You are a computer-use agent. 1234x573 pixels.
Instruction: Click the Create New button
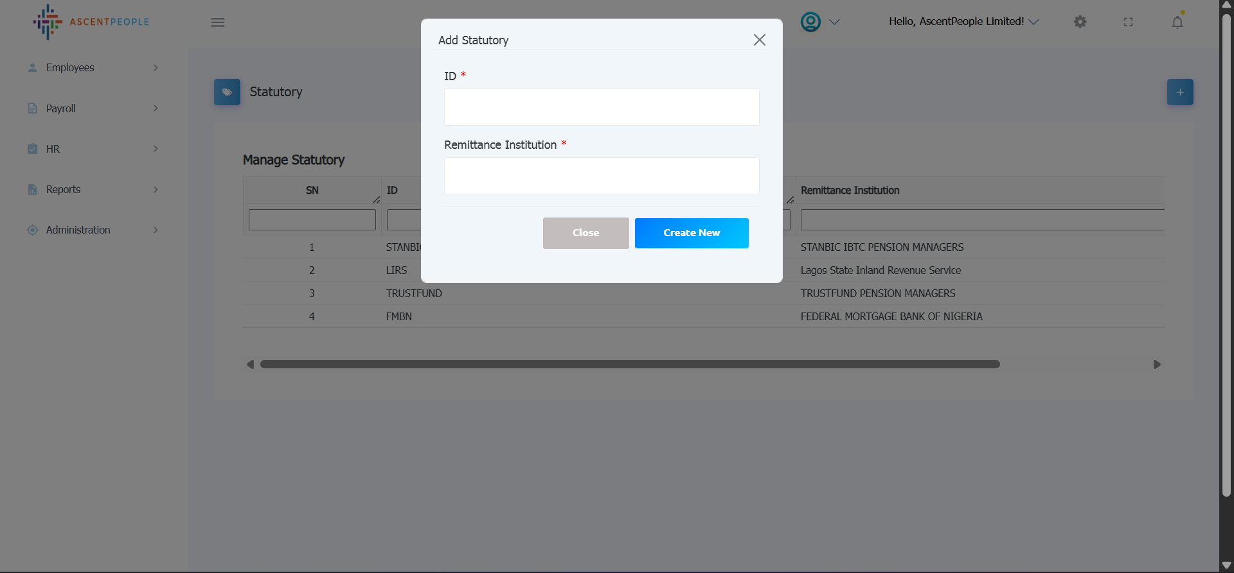pos(691,233)
